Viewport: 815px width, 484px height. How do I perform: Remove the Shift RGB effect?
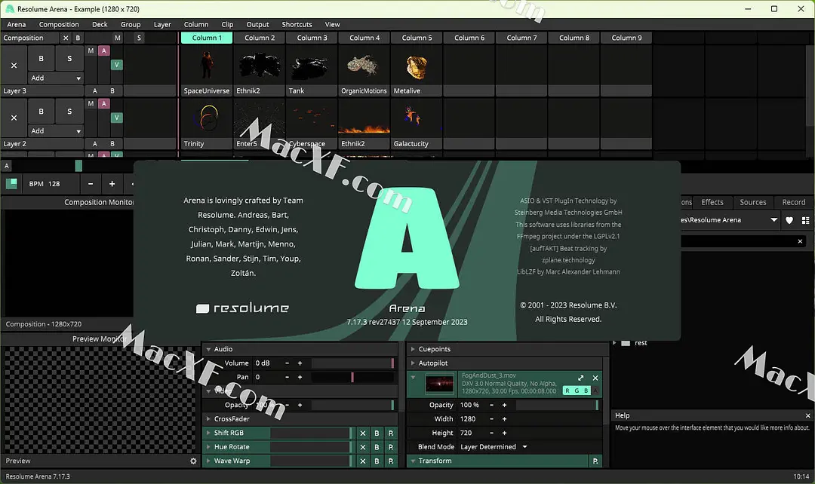(363, 433)
